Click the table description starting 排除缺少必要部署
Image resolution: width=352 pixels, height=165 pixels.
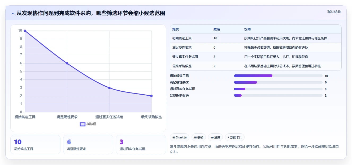(276, 48)
